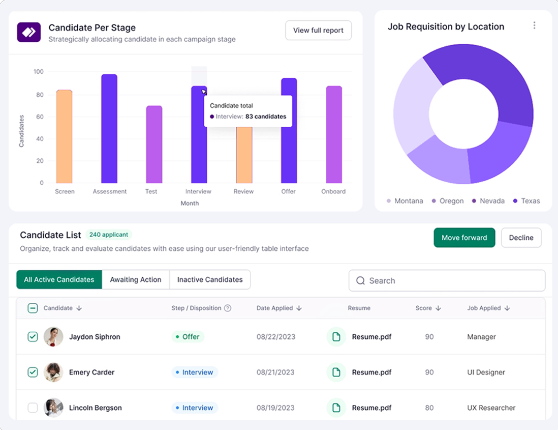The width and height of the screenshot is (558, 430).
Task: Open the three-dot menu on Job Requisition chart
Action: 534,24
